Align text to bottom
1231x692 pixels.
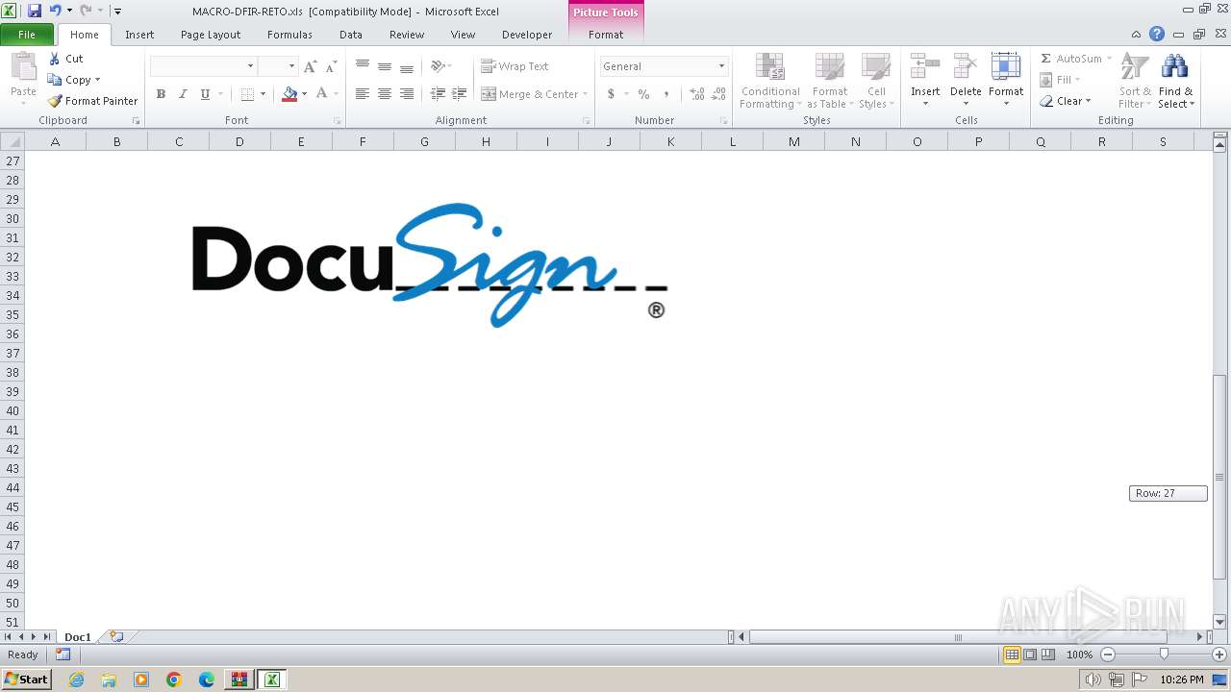point(407,66)
